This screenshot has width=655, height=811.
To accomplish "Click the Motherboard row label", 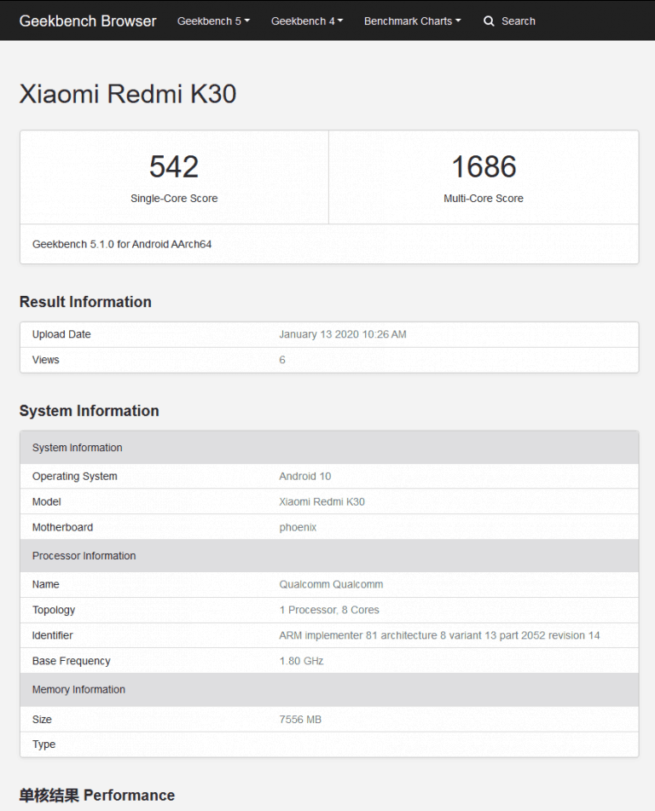I will point(62,527).
